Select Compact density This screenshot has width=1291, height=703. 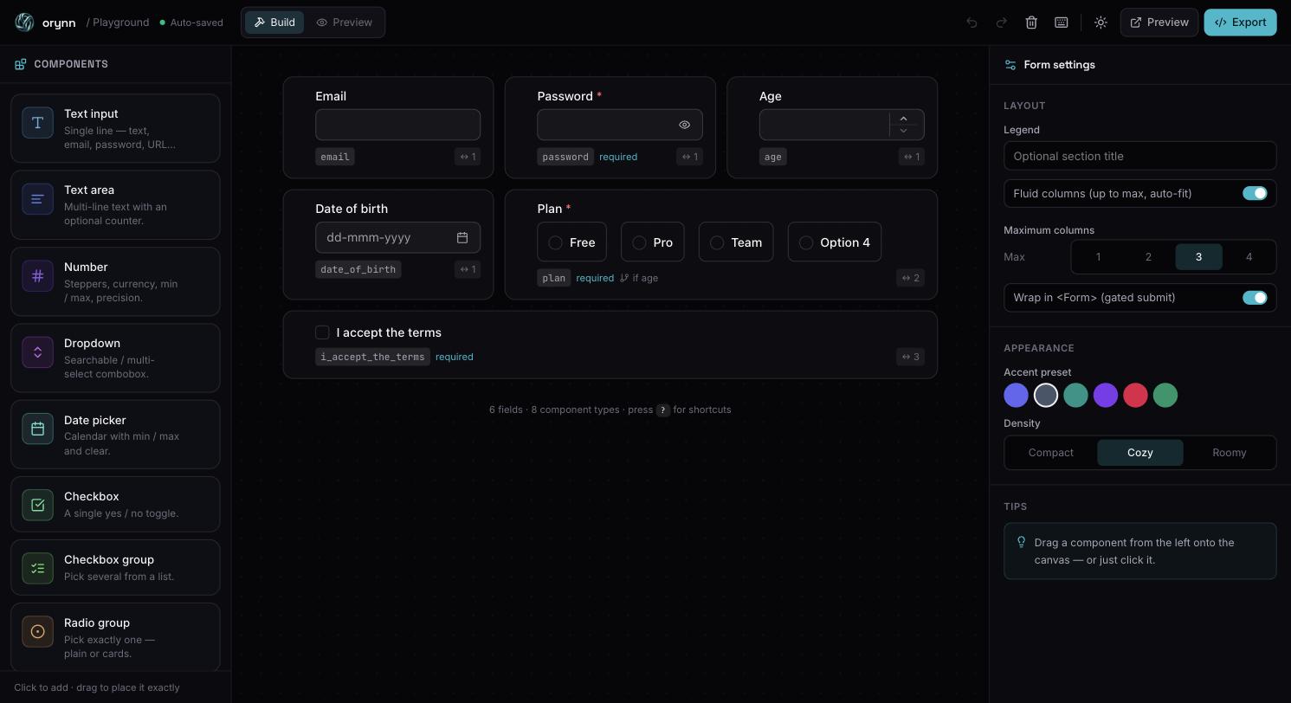(x=1051, y=453)
